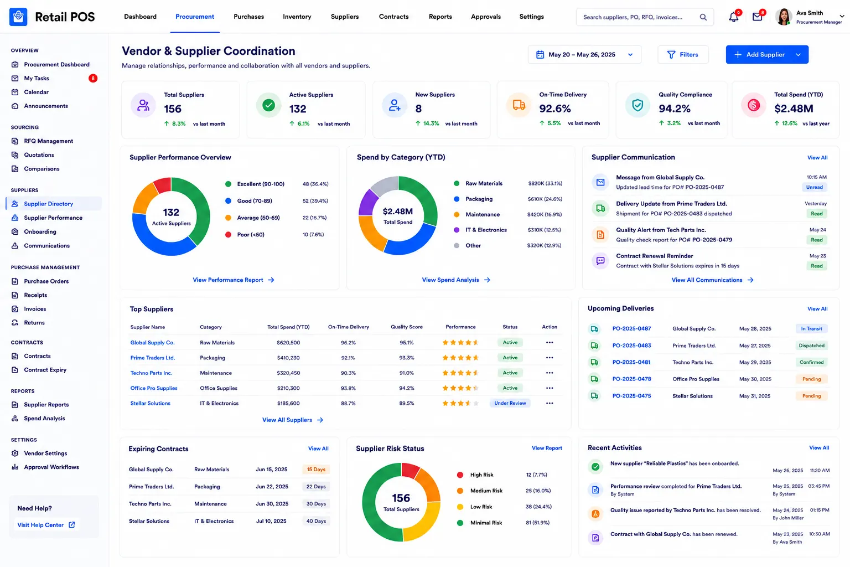Open the Reports top navigation tab
This screenshot has width=850, height=567.
point(440,17)
